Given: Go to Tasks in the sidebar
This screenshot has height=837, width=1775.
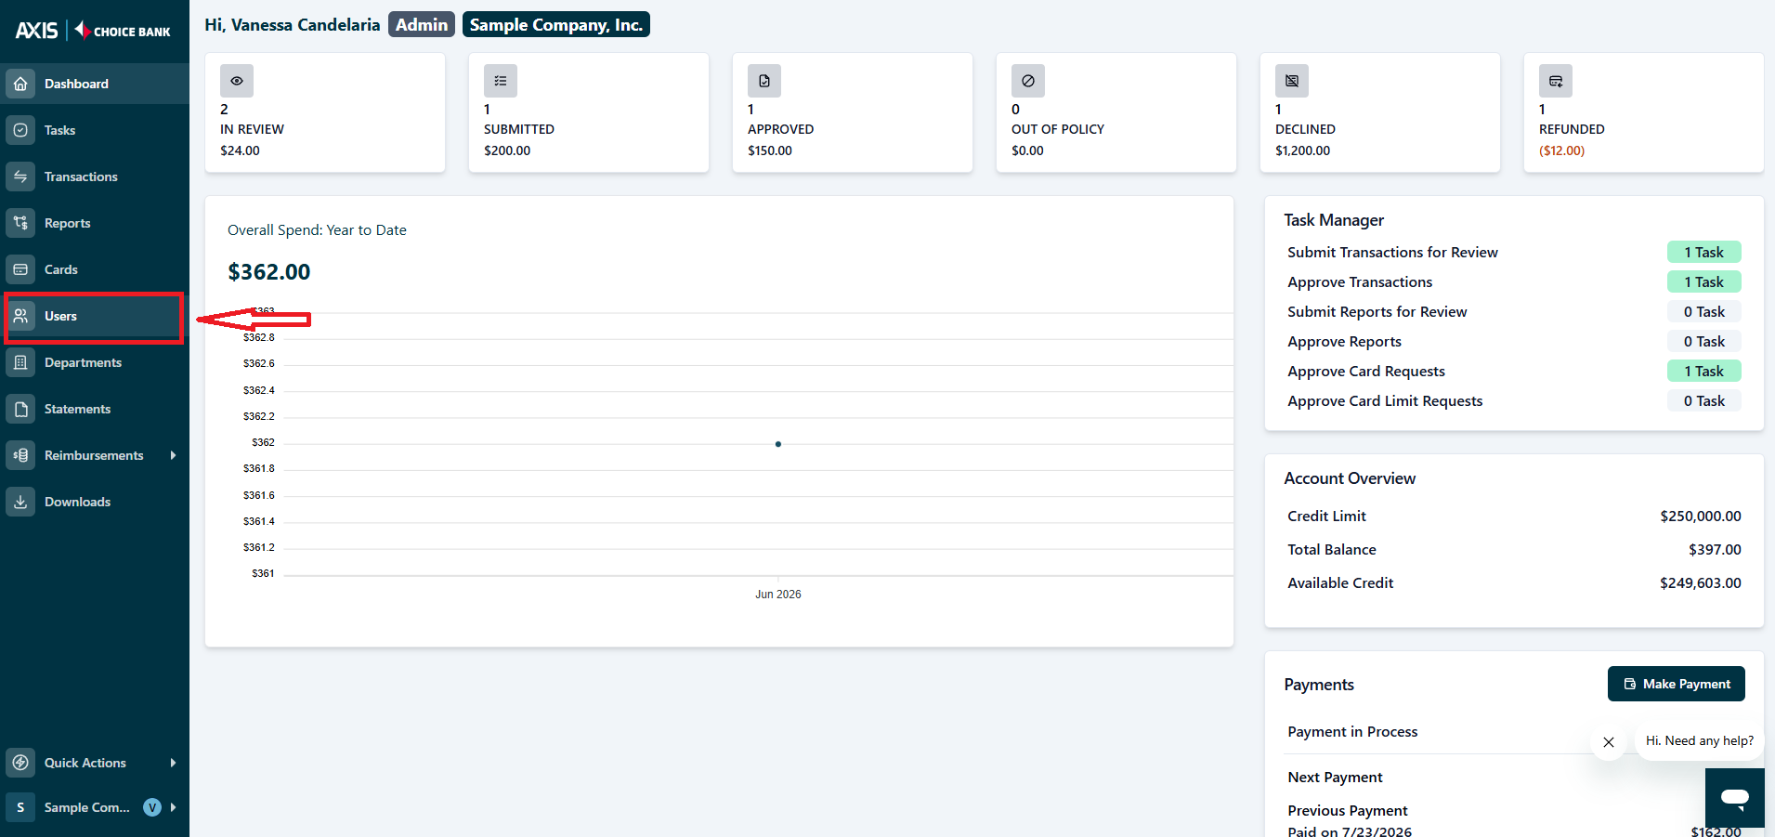Looking at the screenshot, I should click(x=95, y=130).
